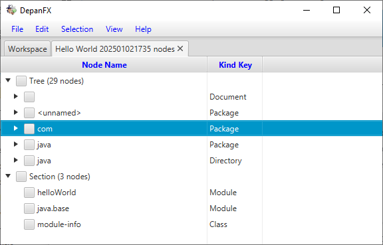Sort by the Node Name column header
This screenshot has height=245, width=383.
click(104, 65)
